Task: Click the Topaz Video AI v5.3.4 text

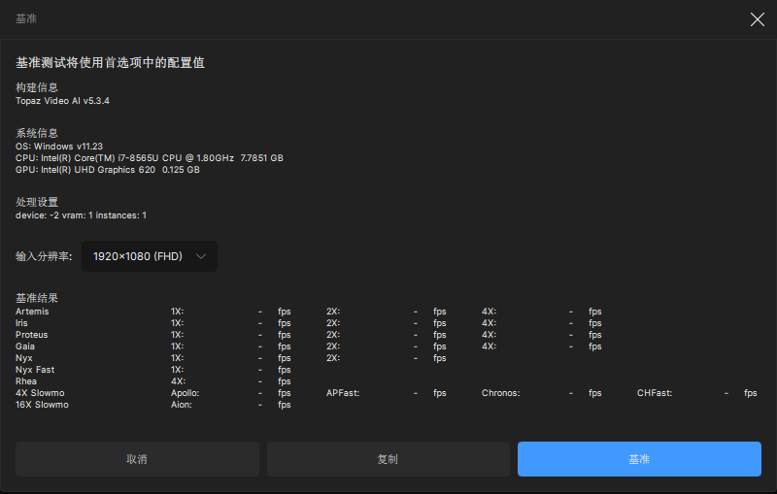Action: pyautogui.click(x=62, y=101)
